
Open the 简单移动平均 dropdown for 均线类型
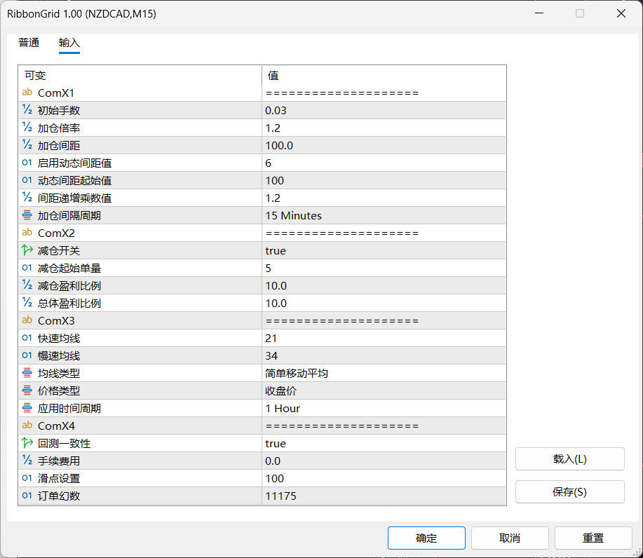(384, 373)
